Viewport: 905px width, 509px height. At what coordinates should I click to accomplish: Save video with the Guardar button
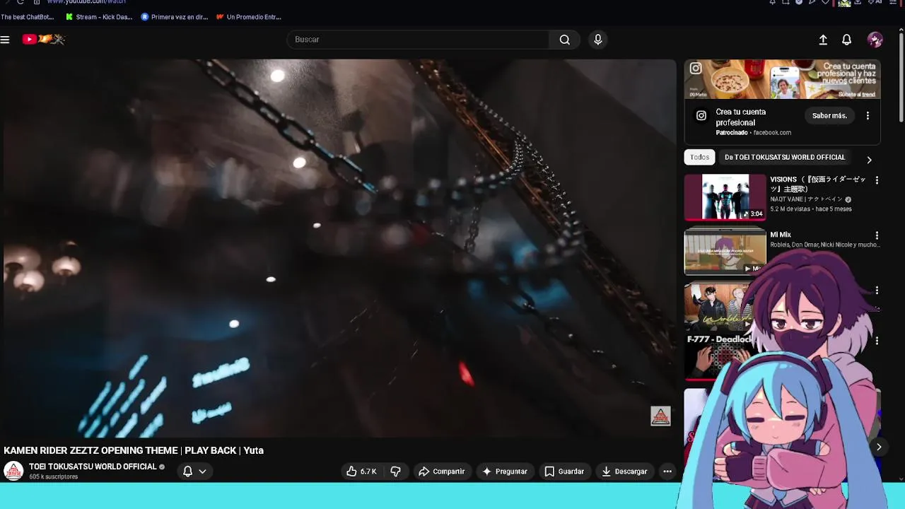coord(564,472)
